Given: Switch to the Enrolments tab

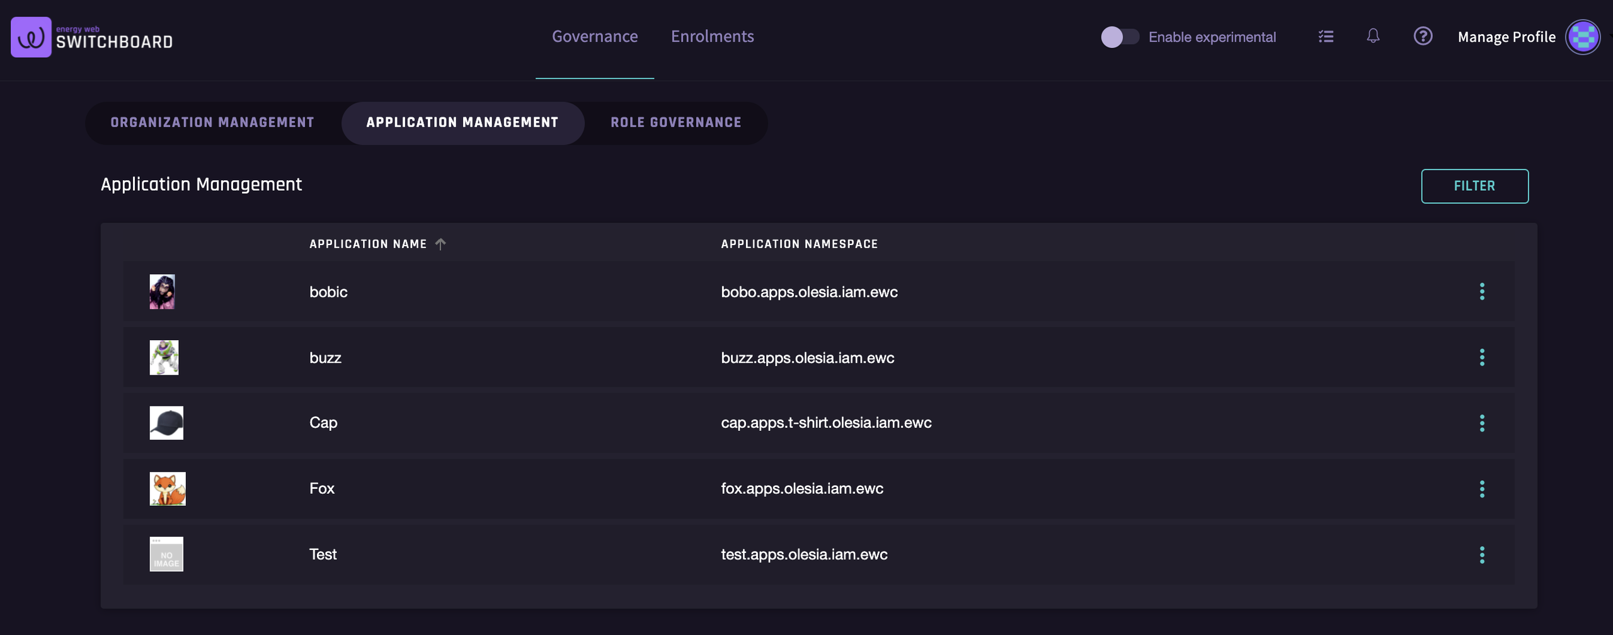Looking at the screenshot, I should coord(712,37).
